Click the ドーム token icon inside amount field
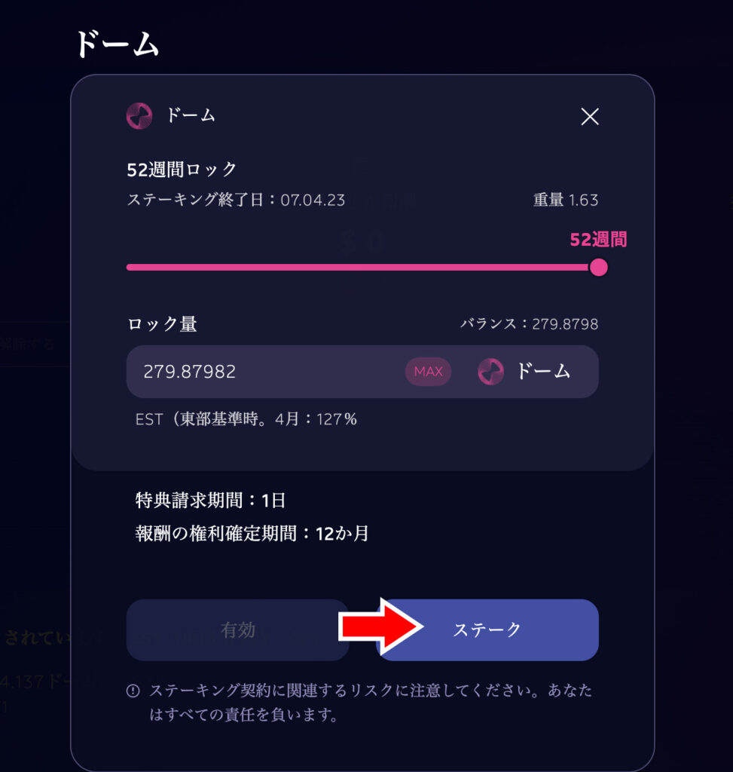The height and width of the screenshot is (772, 733). tap(490, 372)
